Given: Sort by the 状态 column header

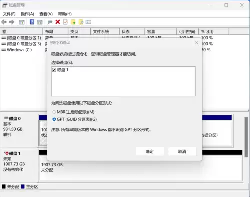Looking at the screenshot, I should [132, 31].
